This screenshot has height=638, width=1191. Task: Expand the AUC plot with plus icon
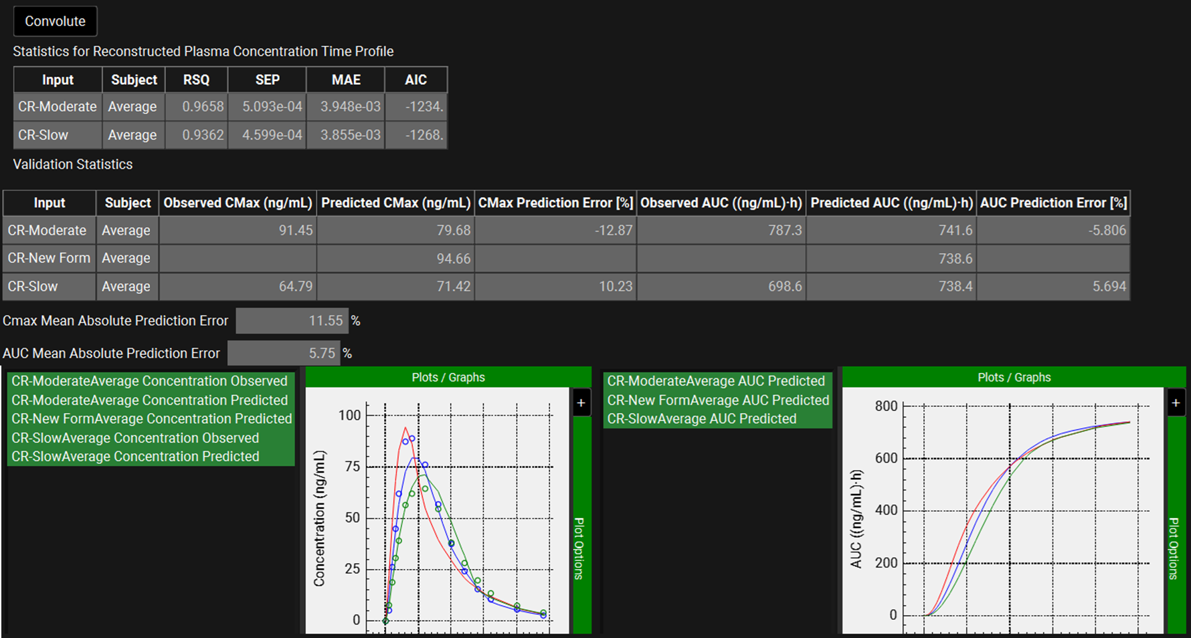pyautogui.click(x=1176, y=403)
